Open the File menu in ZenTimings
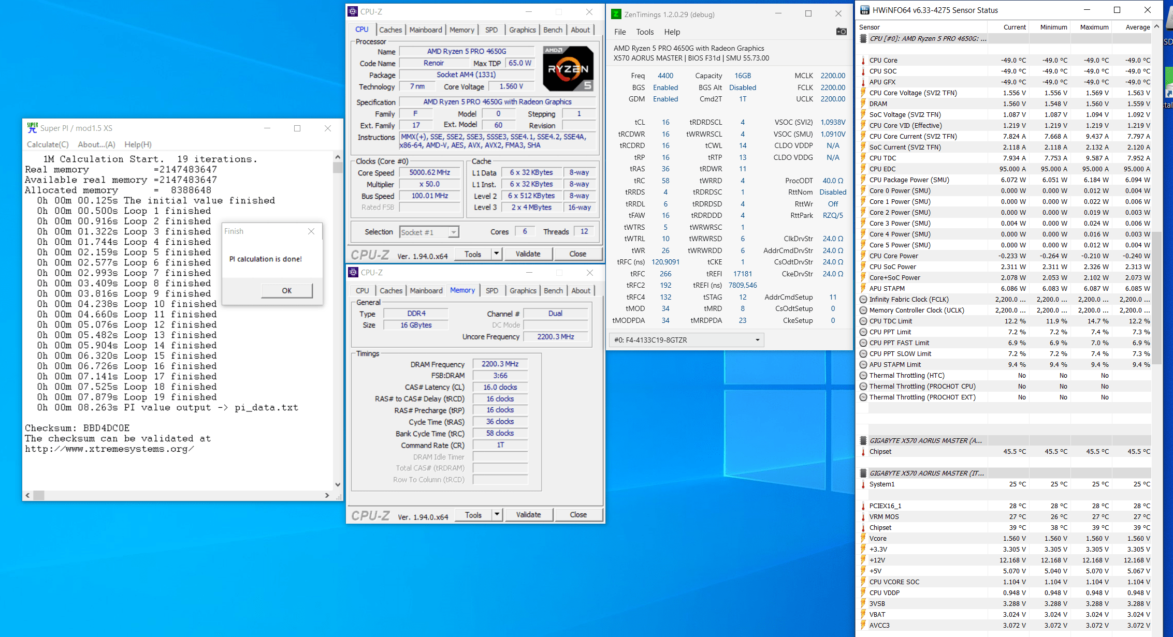Screen dimensions: 1173x637 [x=620, y=32]
